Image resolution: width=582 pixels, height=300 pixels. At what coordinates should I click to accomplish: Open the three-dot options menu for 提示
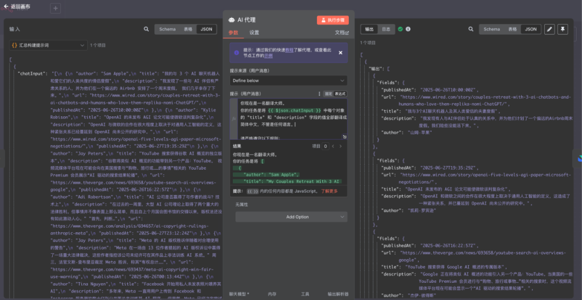[x=319, y=94]
